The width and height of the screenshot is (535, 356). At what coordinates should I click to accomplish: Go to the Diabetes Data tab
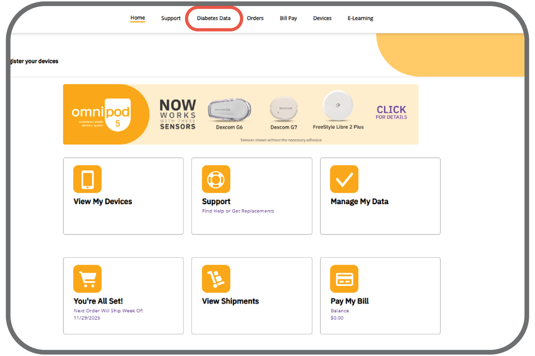click(x=214, y=19)
